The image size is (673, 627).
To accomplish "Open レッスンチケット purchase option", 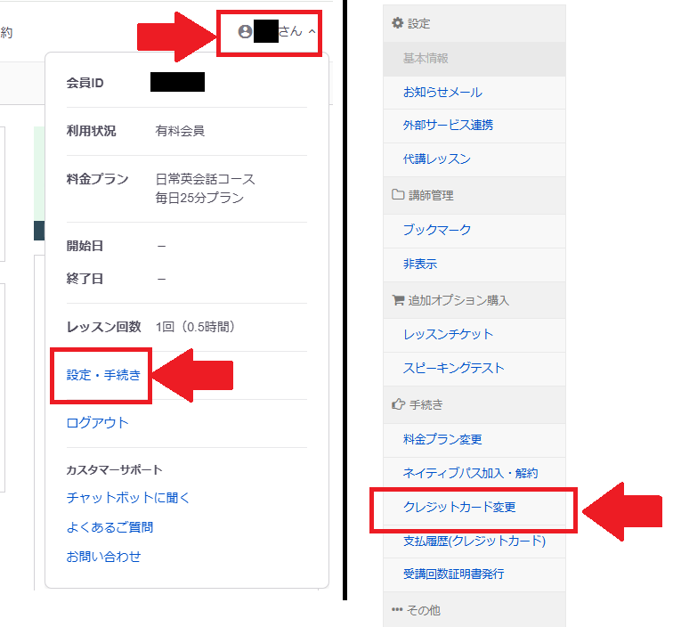I will click(448, 334).
